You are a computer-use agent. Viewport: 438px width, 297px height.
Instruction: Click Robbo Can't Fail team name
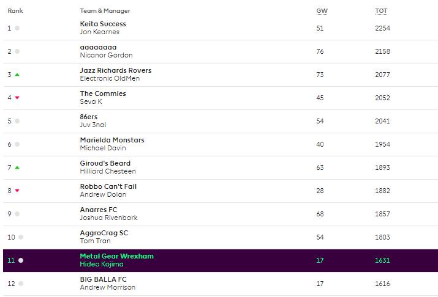tap(108, 186)
